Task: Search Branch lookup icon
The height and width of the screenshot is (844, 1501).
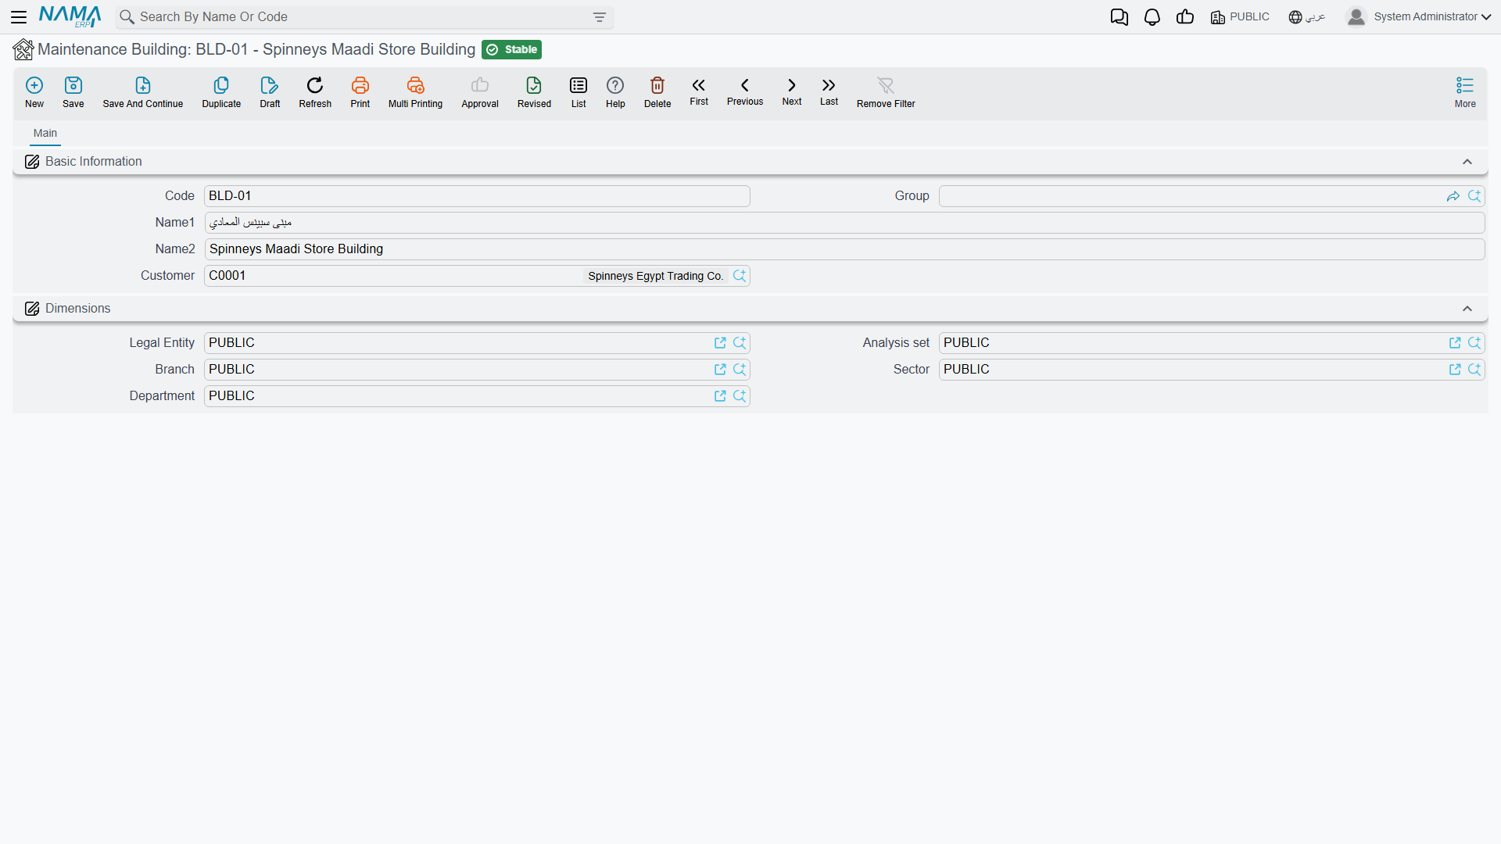Action: tap(740, 370)
